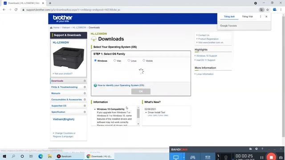
Task: Click arrow icon on FAQs & Troubleshooting row
Action: (85, 87)
